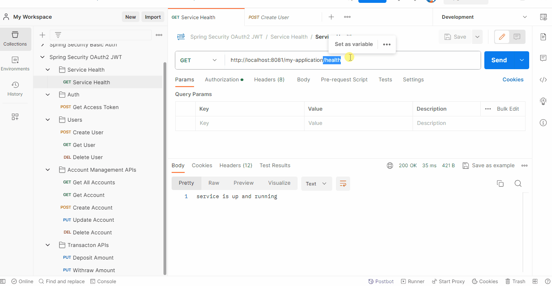Click the New button in My Workspace
The width and height of the screenshot is (552, 286).
(130, 17)
